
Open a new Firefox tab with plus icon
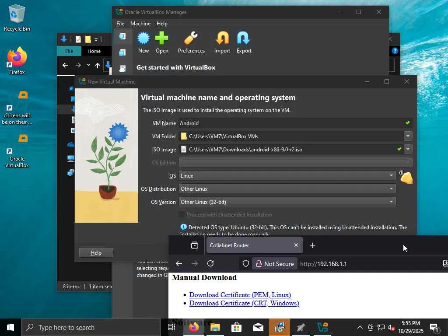click(x=312, y=245)
